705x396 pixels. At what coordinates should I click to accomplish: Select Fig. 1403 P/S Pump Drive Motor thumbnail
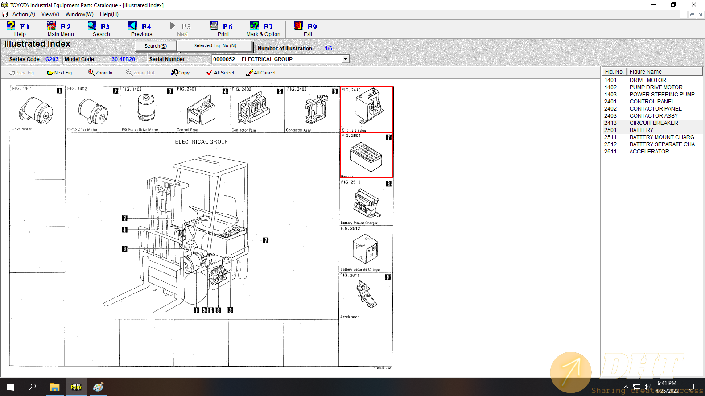coord(148,109)
